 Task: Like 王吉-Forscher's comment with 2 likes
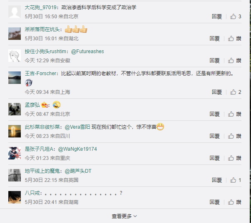tap(236, 92)
